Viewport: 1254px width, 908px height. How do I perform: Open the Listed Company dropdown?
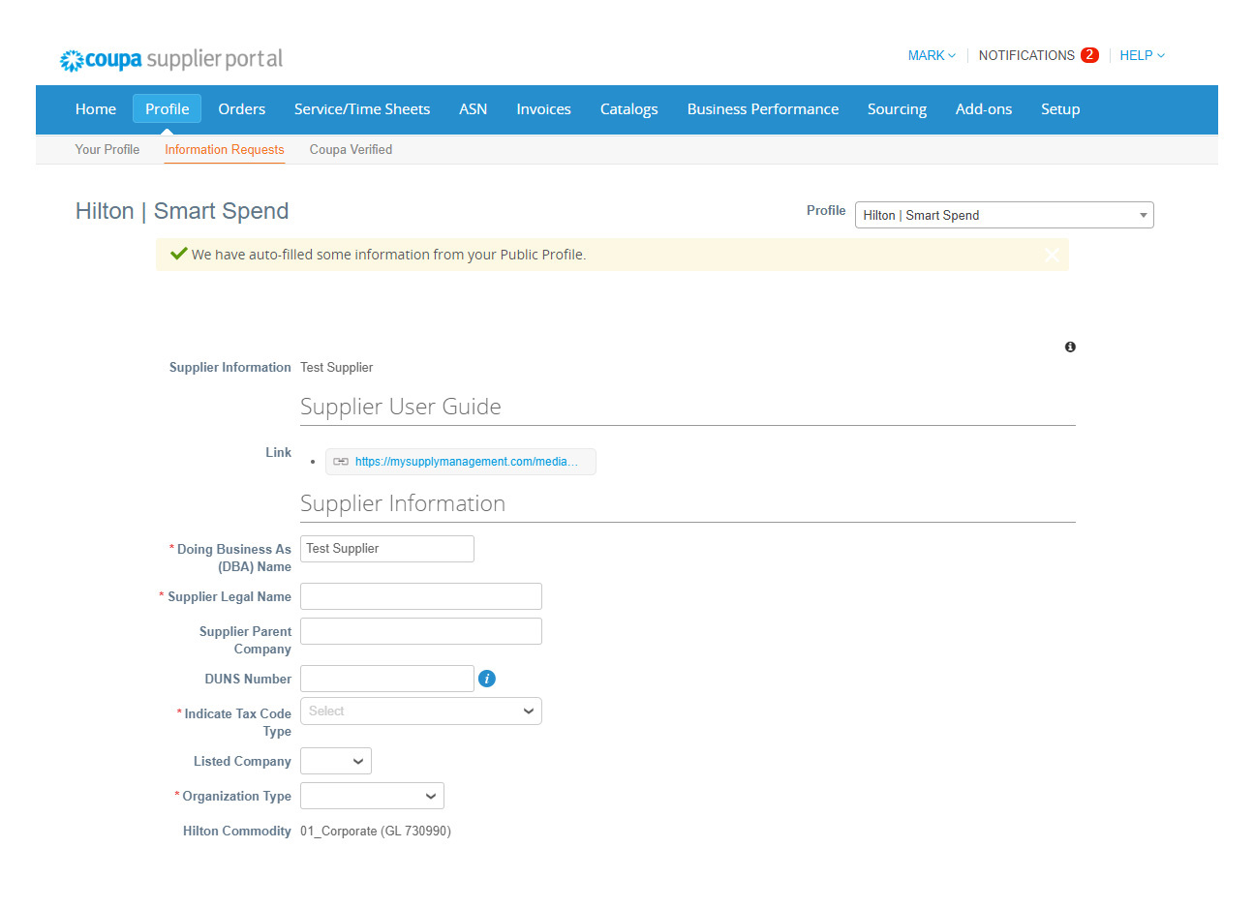point(335,761)
